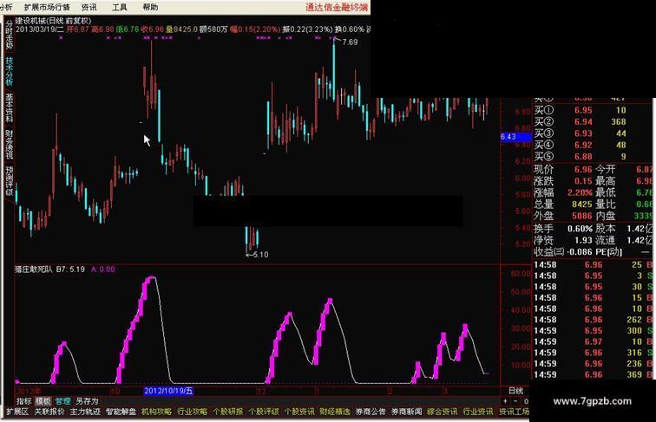This screenshot has height=422, width=656.
Task: Click the 通达信金融终端 title text
Action: click(337, 7)
